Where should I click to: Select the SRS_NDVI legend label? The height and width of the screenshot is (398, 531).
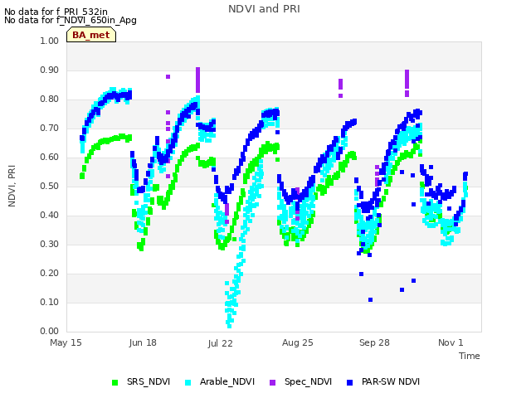pos(149,381)
